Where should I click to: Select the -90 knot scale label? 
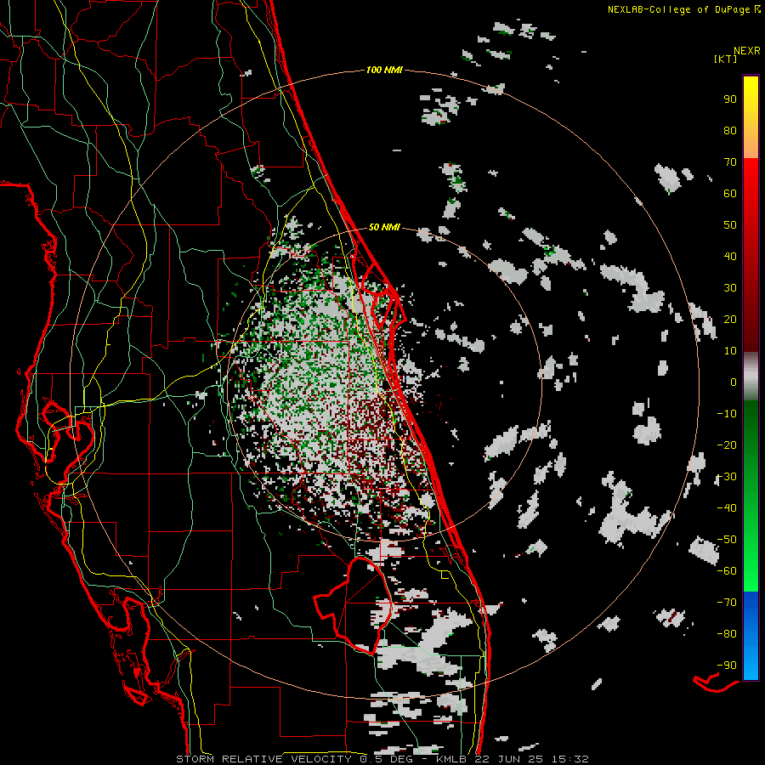727,666
